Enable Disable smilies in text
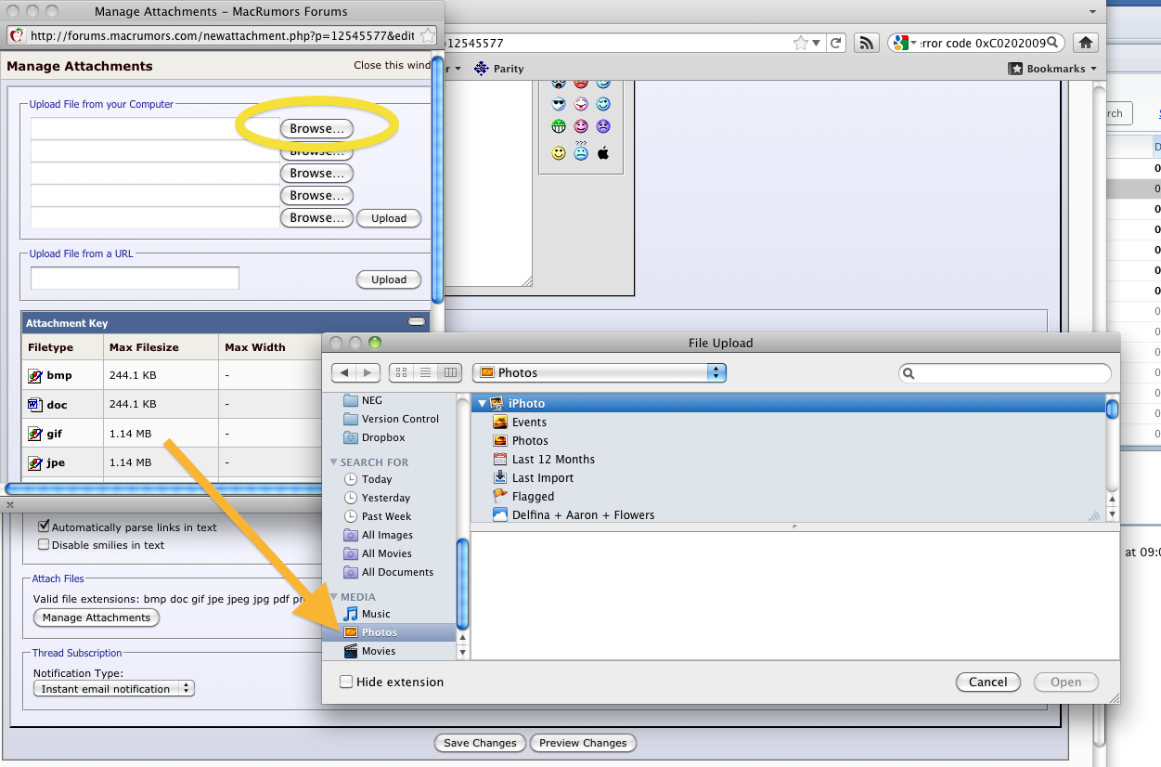 click(x=43, y=545)
